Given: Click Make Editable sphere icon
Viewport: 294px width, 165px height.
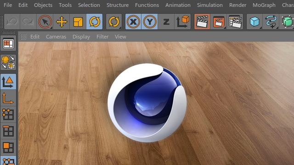Looking at the screenshot, I should 8,62.
